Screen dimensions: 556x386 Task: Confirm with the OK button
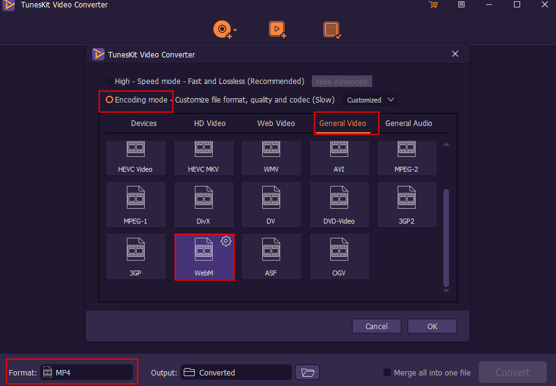pyautogui.click(x=432, y=326)
